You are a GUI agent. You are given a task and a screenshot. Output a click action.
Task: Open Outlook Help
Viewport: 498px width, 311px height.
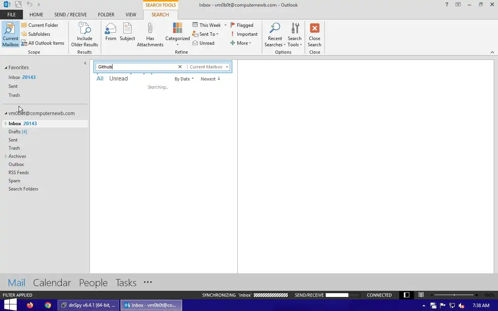click(x=447, y=5)
